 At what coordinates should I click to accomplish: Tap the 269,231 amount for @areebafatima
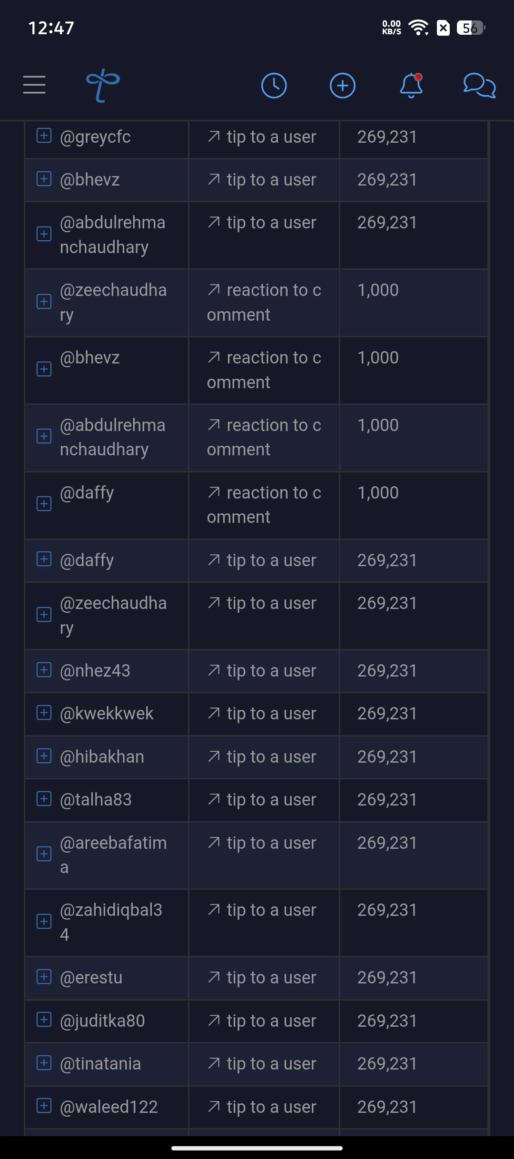click(387, 843)
